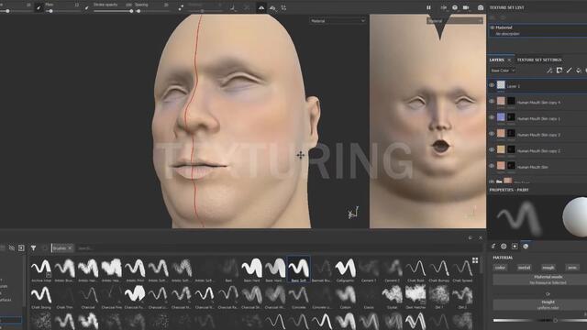Open brush properties tab icon in Properties panel
This screenshot has height=330, width=587.
493,247
